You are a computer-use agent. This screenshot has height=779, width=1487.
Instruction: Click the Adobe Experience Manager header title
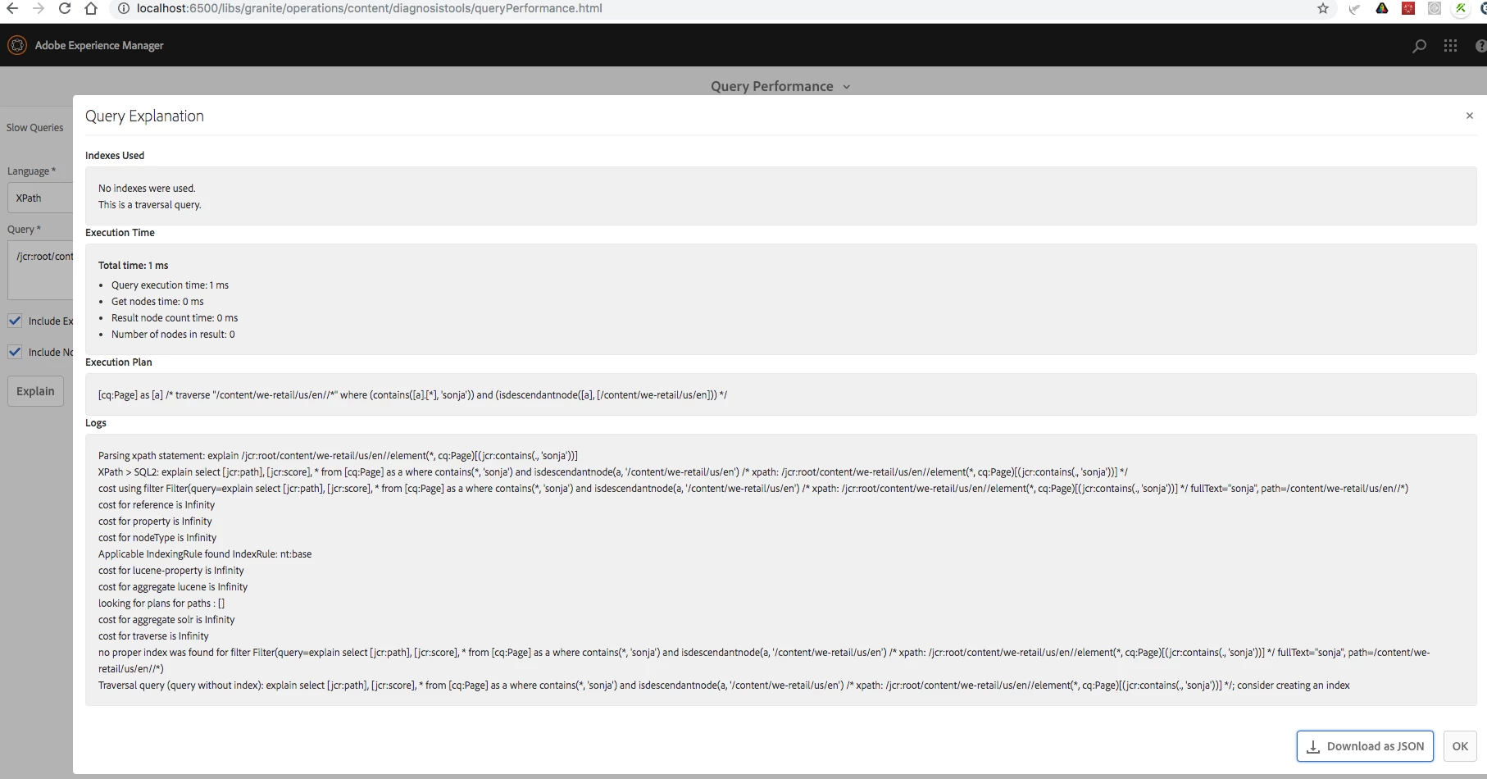[x=99, y=45]
